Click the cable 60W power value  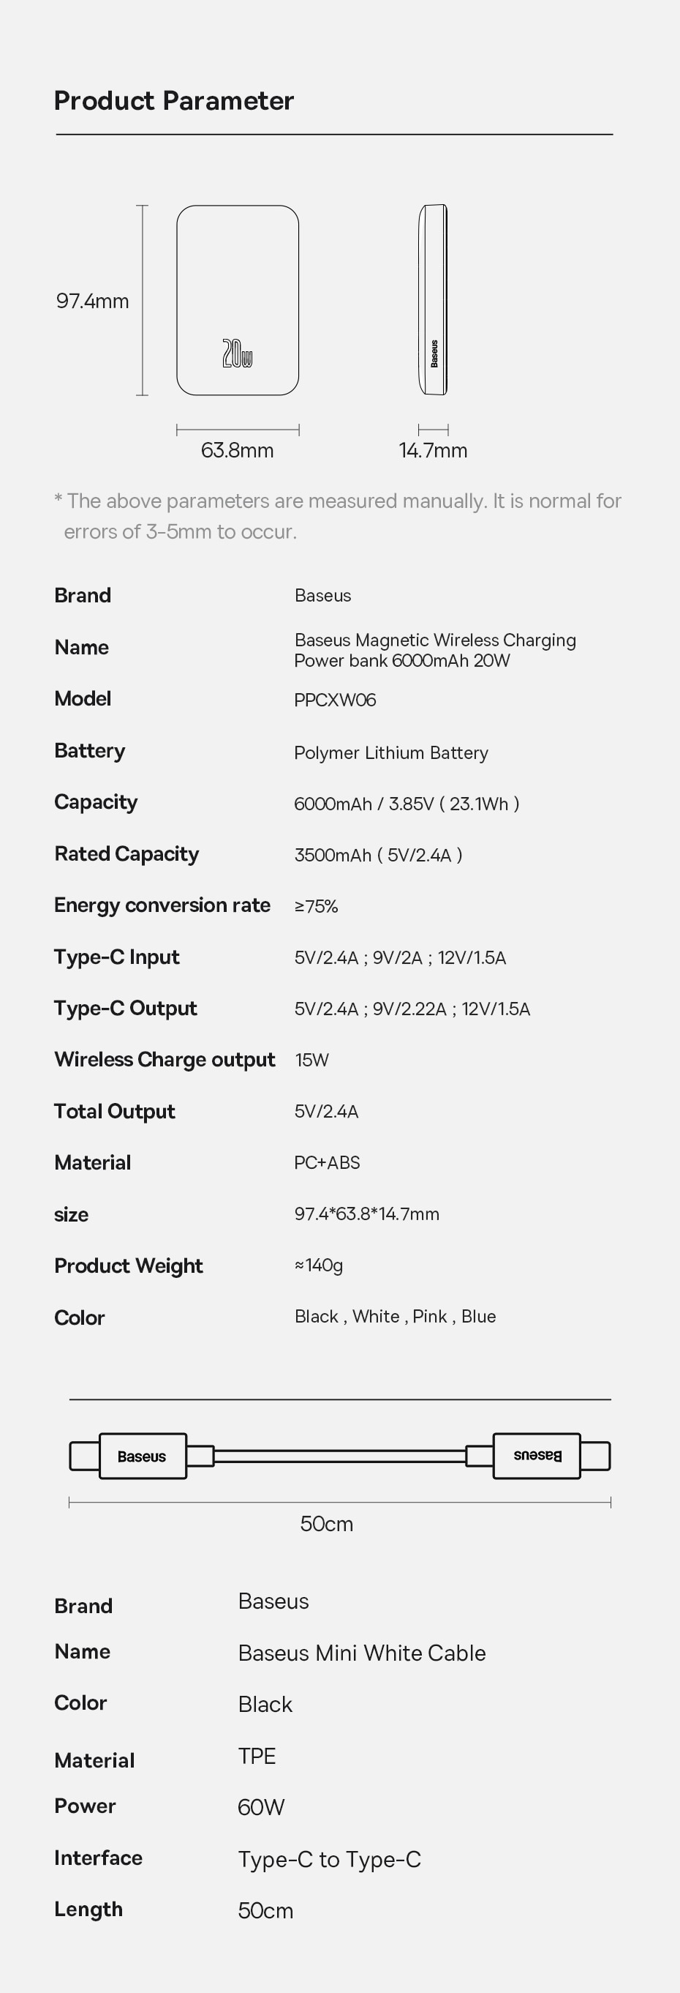tap(261, 1807)
